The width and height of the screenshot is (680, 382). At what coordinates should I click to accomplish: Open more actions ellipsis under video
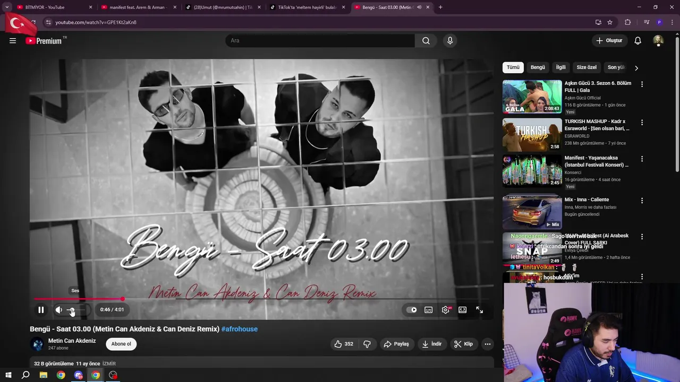coord(488,344)
